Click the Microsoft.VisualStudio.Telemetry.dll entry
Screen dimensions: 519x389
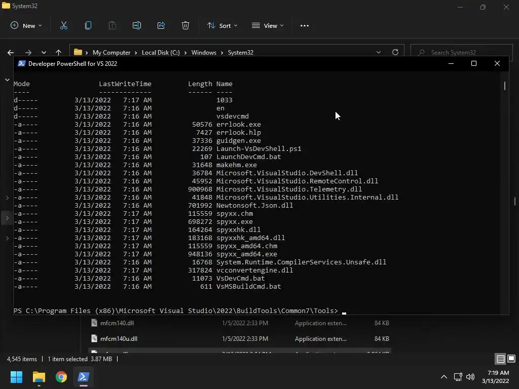[289, 189]
